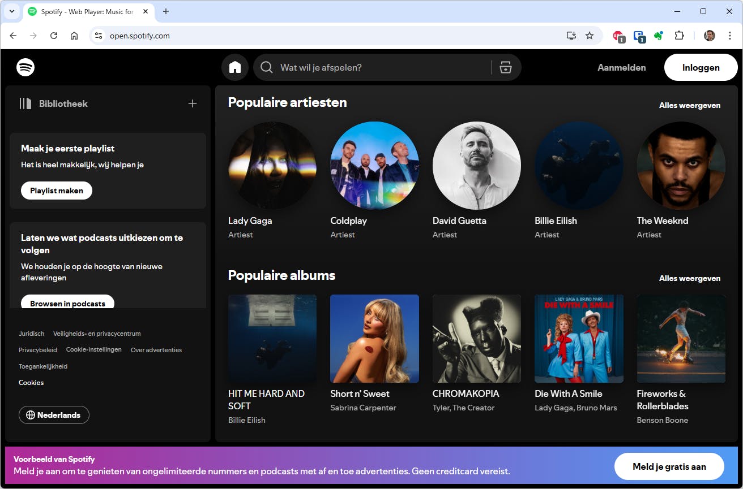This screenshot has height=489, width=743.
Task: Open Short n' Sweet album cover
Action: coord(375,339)
